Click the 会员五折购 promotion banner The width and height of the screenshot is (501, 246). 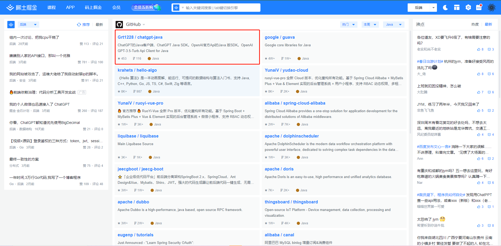(146, 7)
